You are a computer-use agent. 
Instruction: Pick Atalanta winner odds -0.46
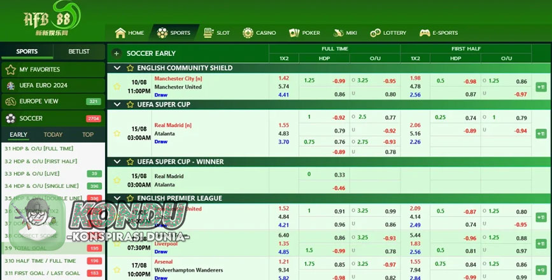339,188
